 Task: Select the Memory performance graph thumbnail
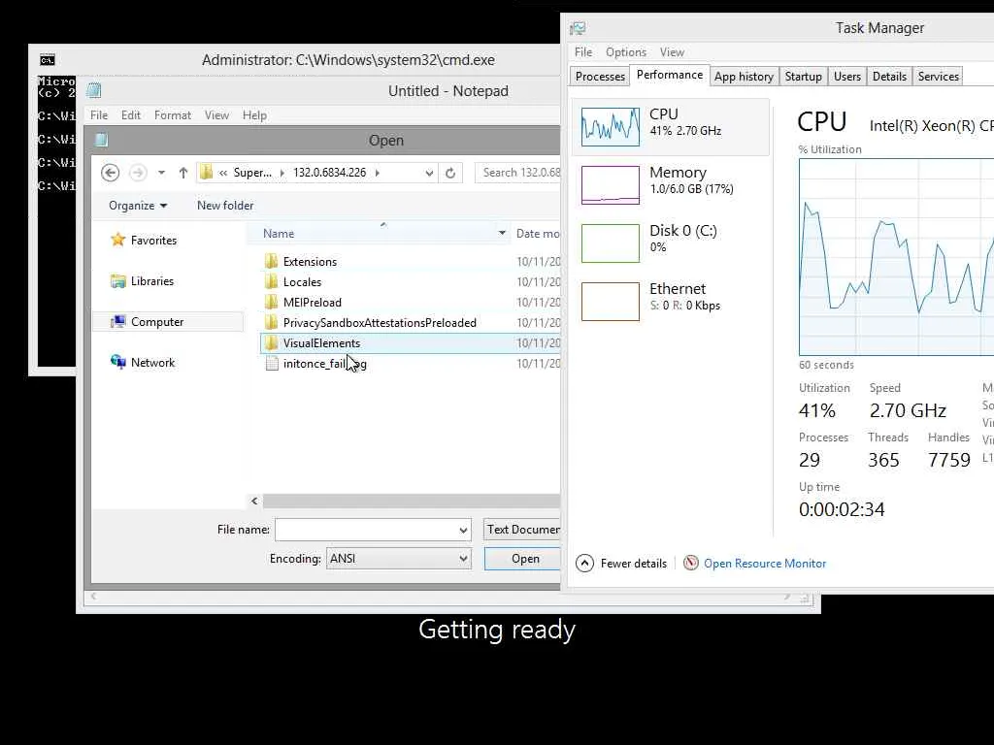click(x=611, y=185)
